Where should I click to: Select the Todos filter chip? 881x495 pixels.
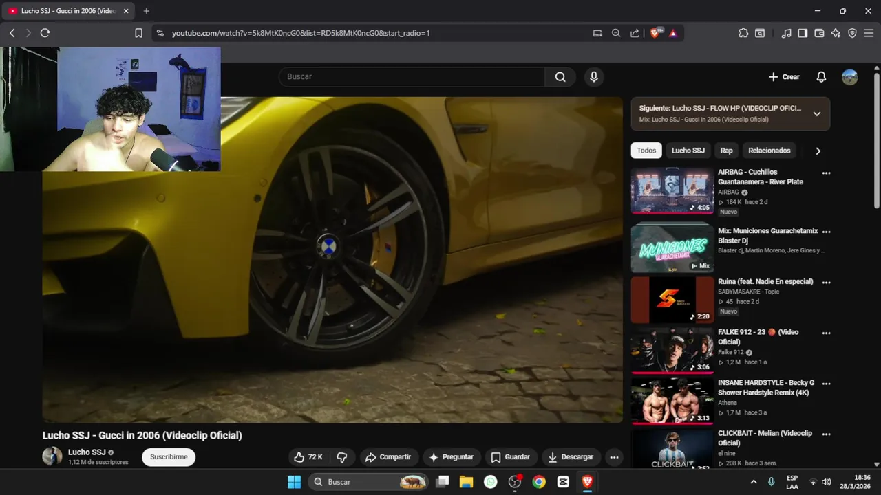(646, 151)
